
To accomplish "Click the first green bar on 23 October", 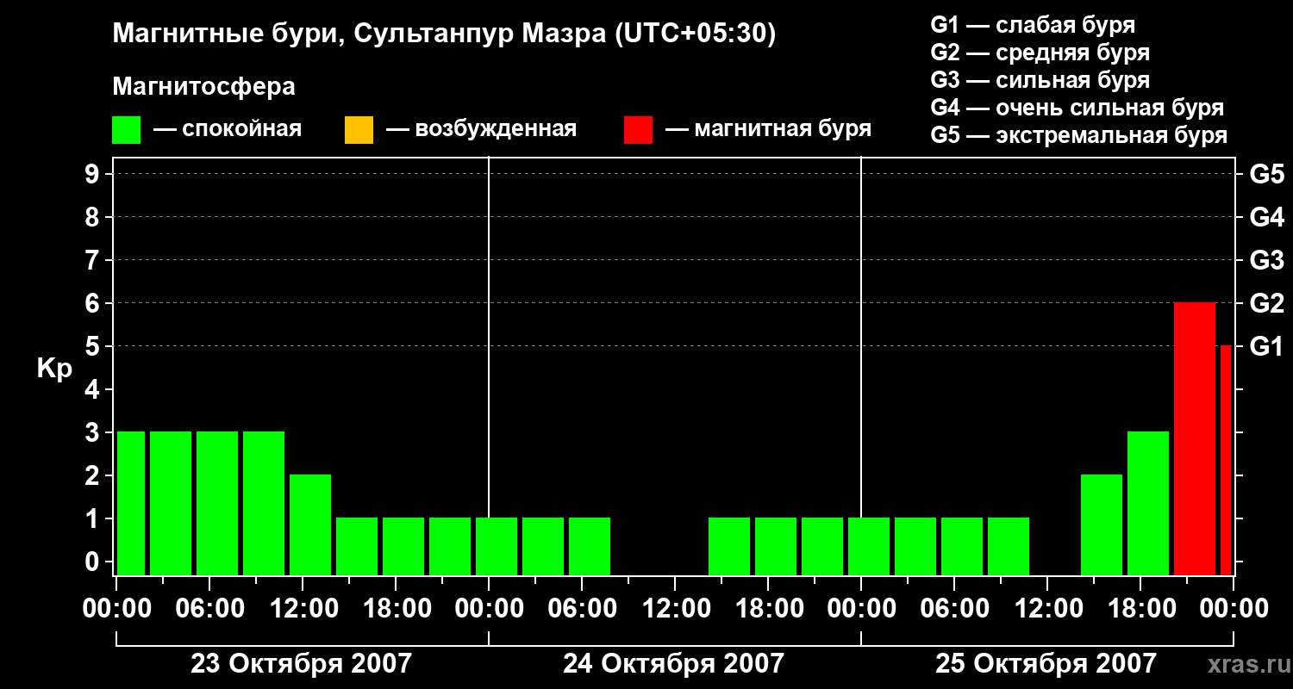I will (131, 503).
